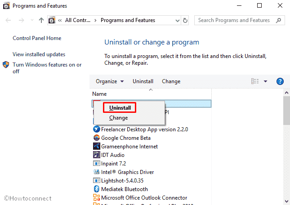Click the All Contr... breadcrumb

[78, 20]
